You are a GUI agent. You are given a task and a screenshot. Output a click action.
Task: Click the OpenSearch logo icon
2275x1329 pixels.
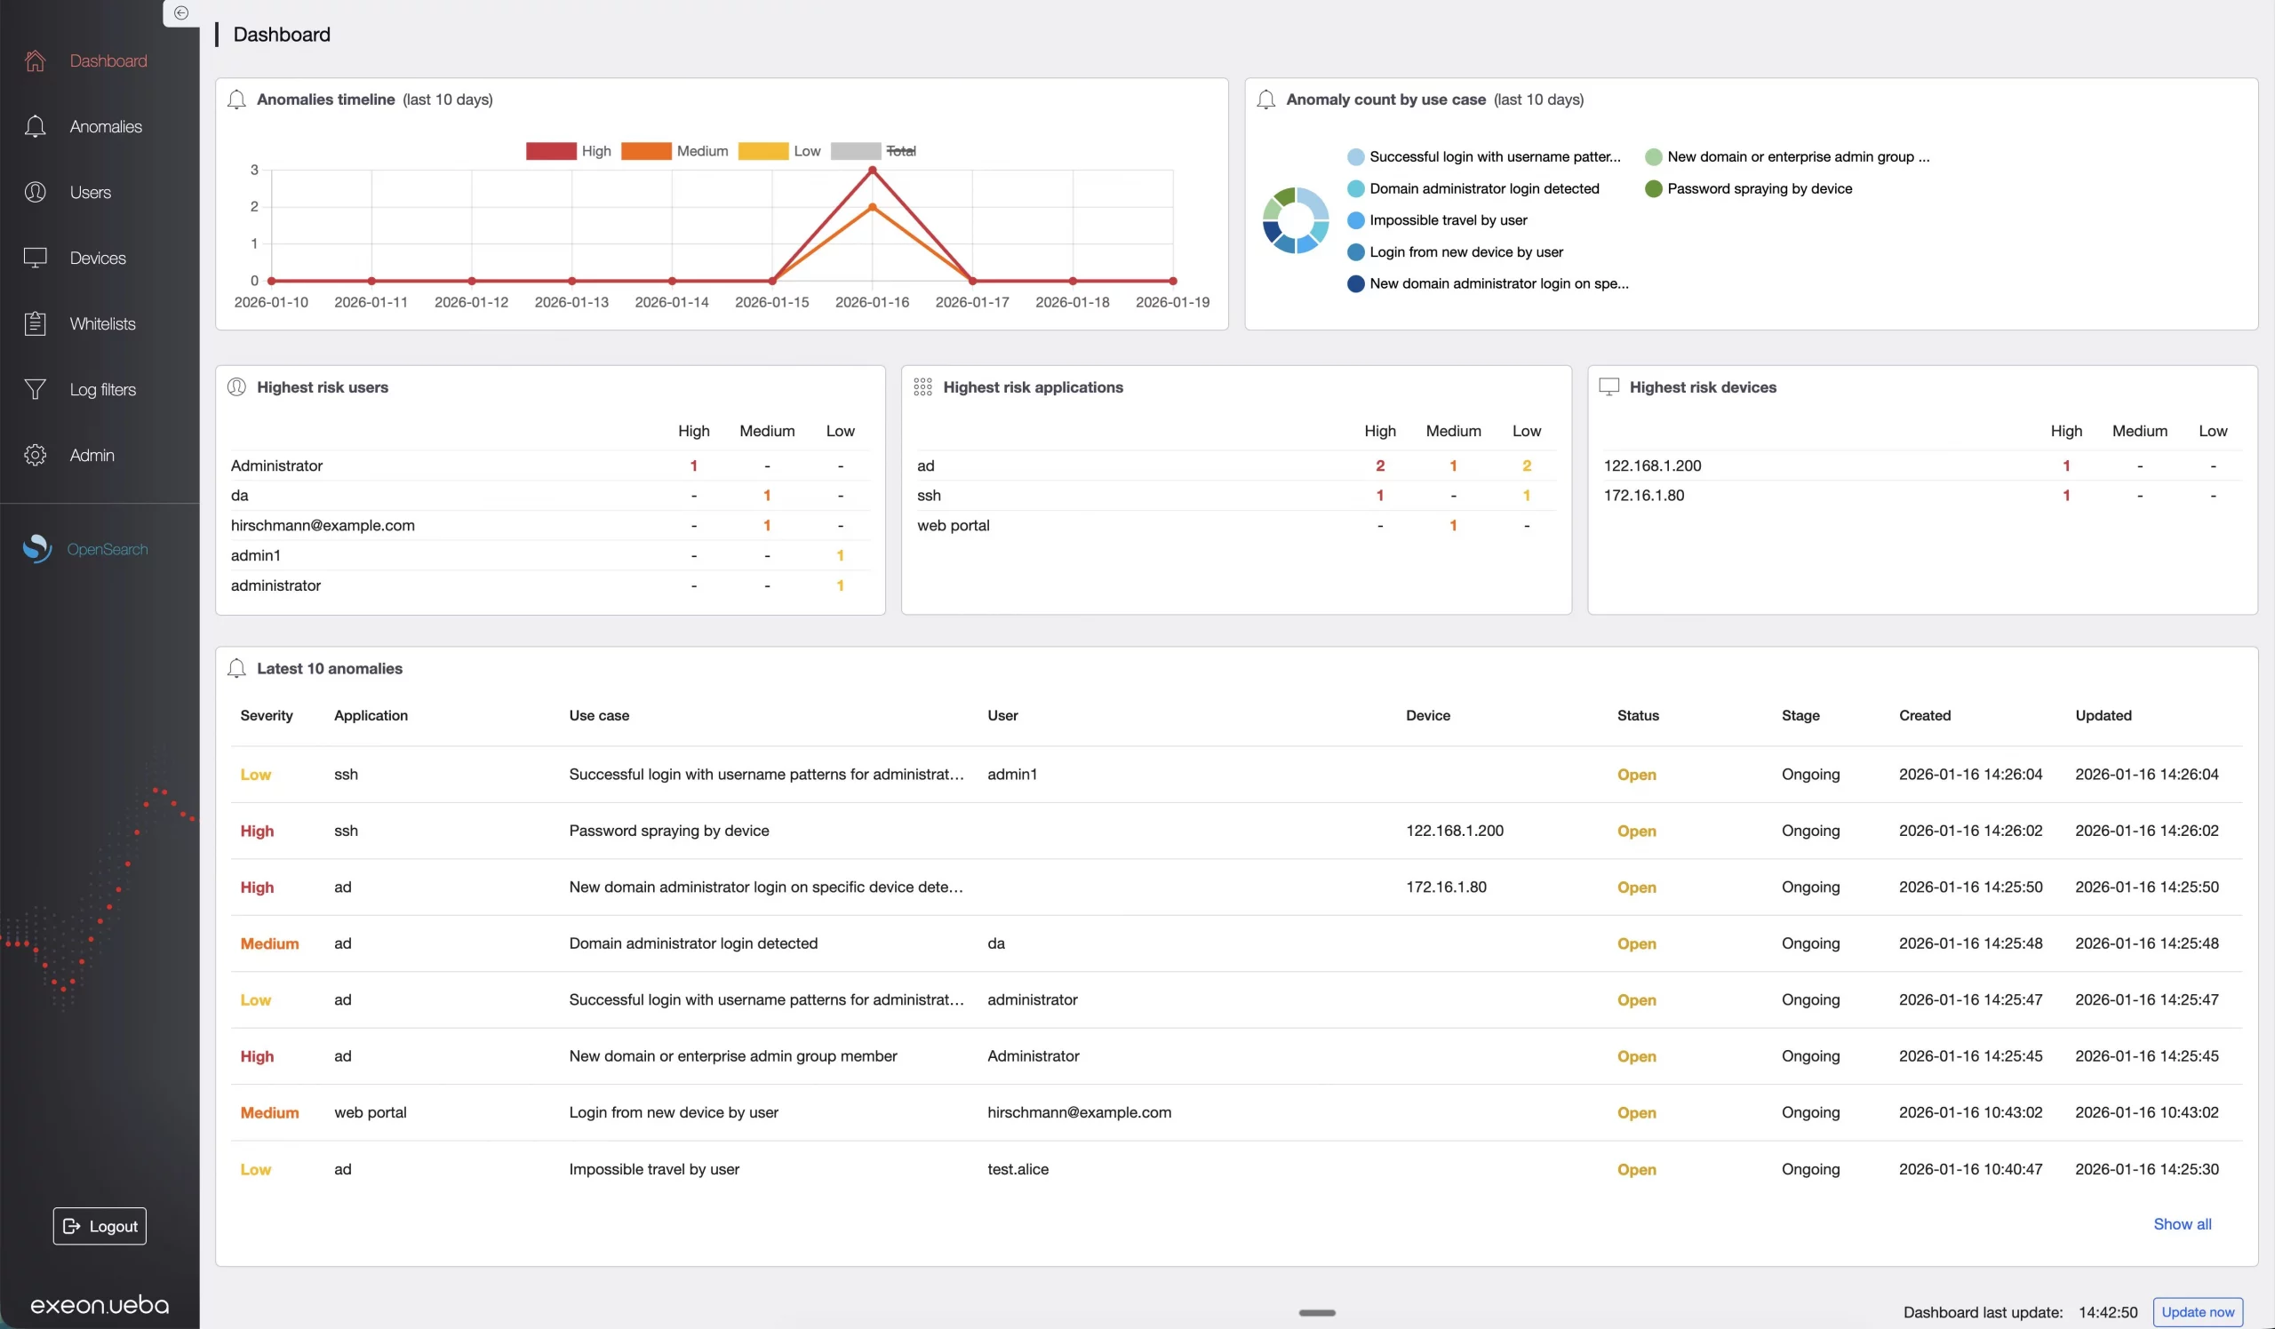click(37, 548)
